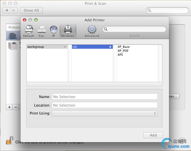Remove printer with the minus button

coord(16,107)
